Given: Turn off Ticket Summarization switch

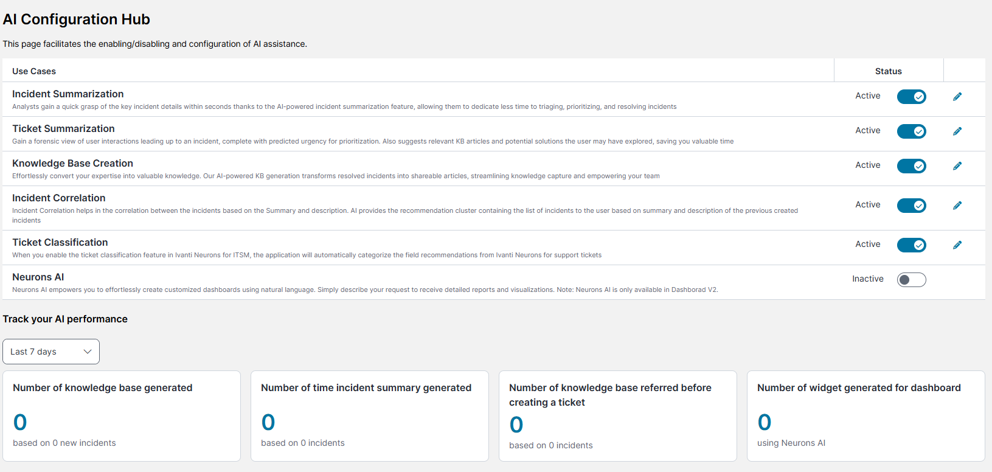Looking at the screenshot, I should pyautogui.click(x=911, y=131).
